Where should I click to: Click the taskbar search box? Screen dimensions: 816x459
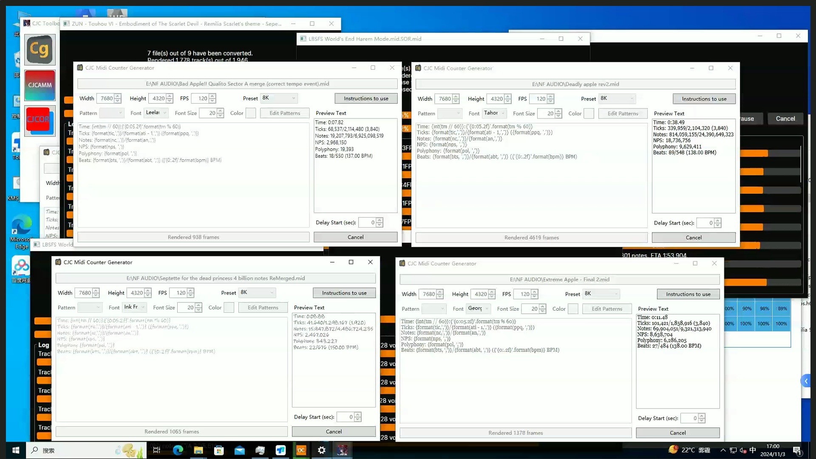86,450
